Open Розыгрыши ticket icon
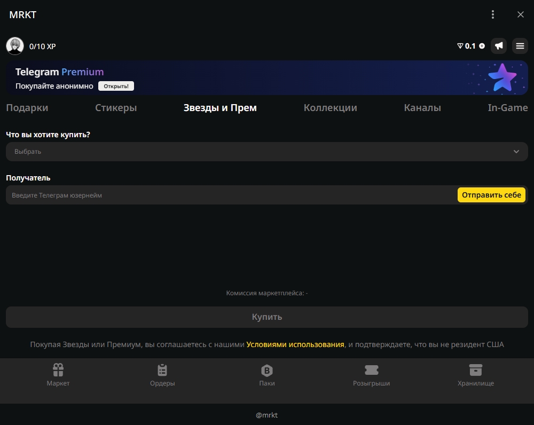The width and height of the screenshot is (534, 425). 371,370
